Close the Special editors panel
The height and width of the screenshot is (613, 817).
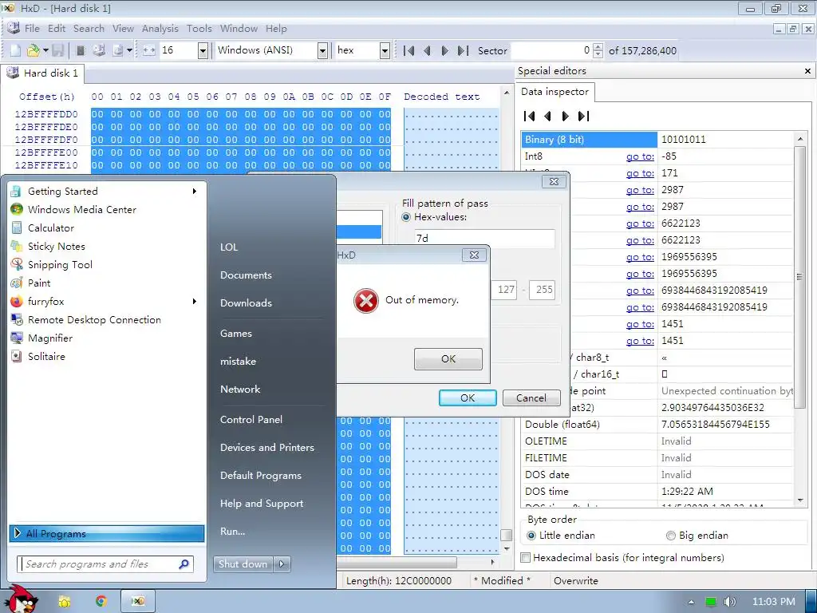pos(807,71)
